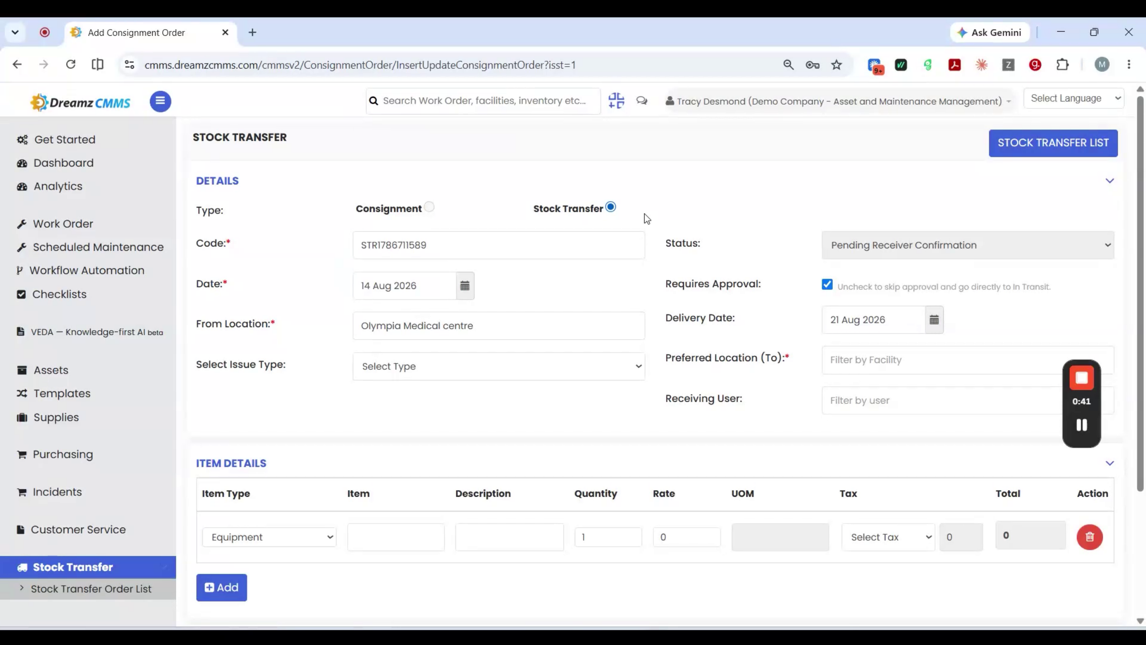The width and height of the screenshot is (1146, 645).
Task: Open a new browser tab
Action: 253,32
